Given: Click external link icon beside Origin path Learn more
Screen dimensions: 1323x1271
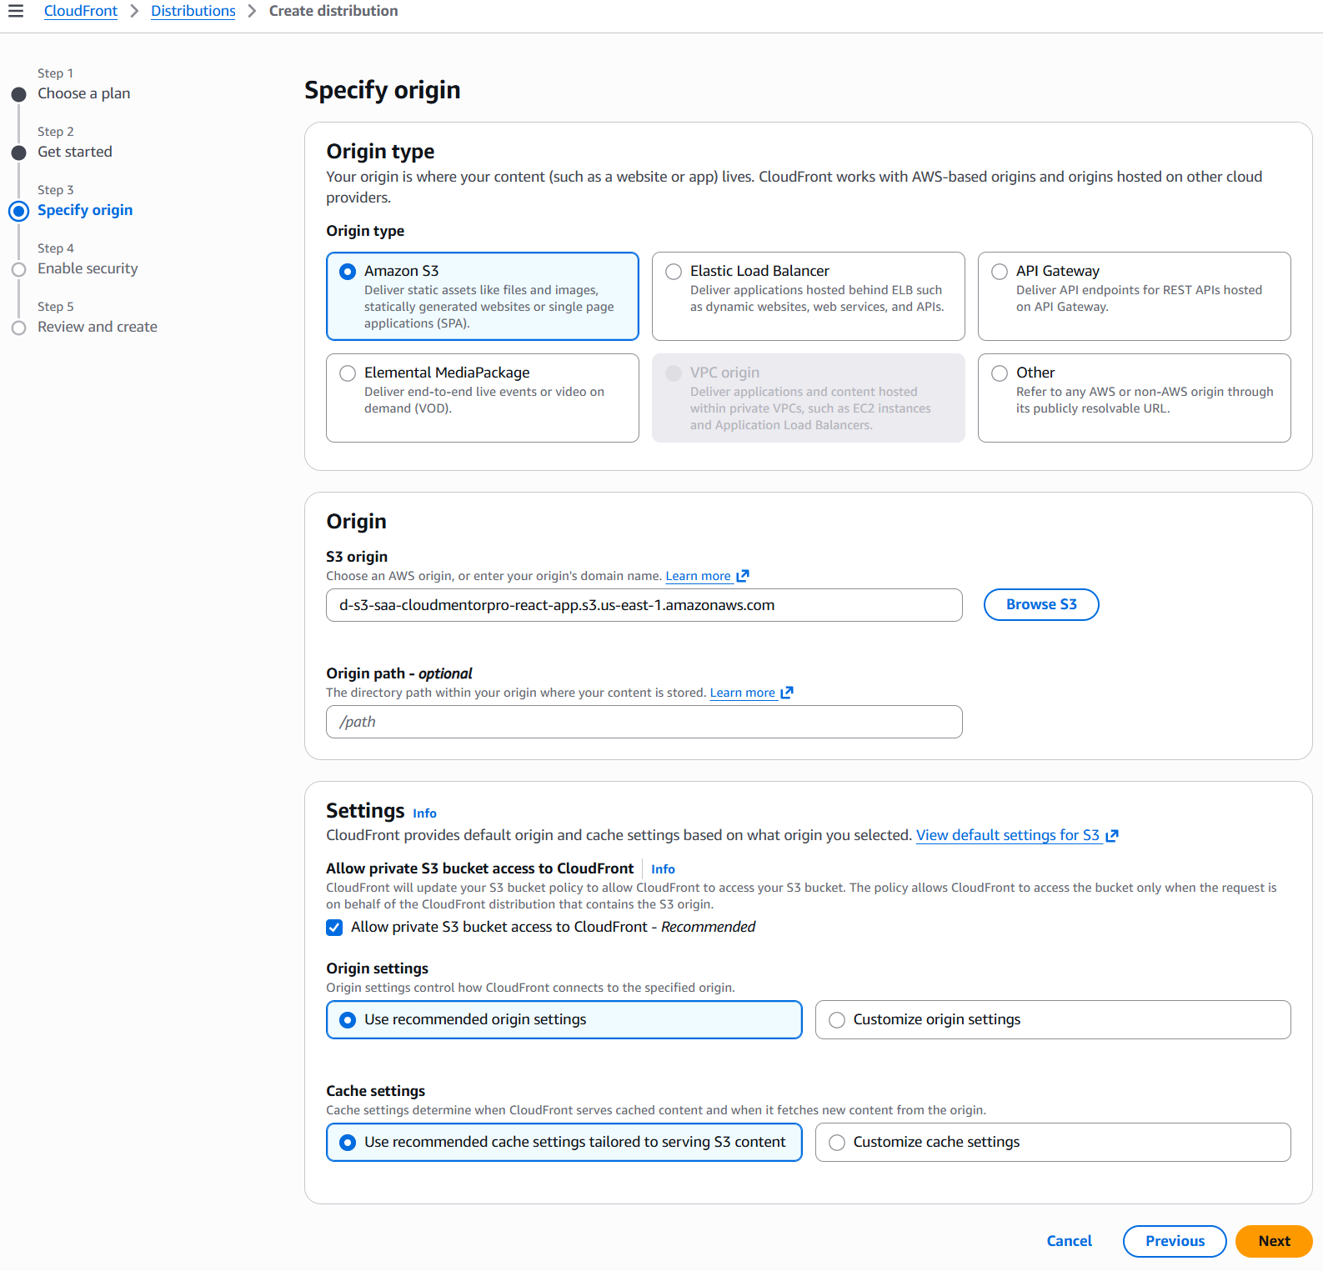Looking at the screenshot, I should click(787, 693).
